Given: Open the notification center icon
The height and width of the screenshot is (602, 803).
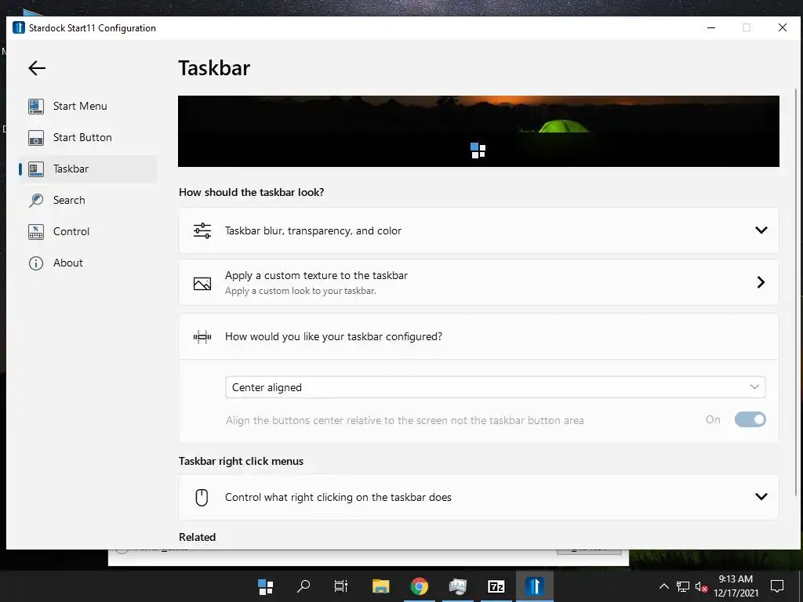Looking at the screenshot, I should (x=777, y=586).
